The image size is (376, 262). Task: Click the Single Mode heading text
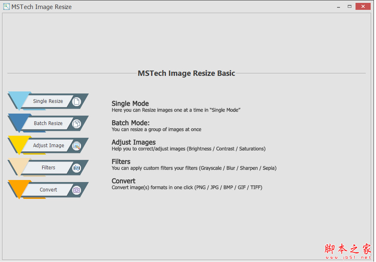130,103
